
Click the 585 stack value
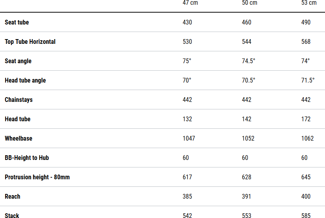[x=306, y=216]
